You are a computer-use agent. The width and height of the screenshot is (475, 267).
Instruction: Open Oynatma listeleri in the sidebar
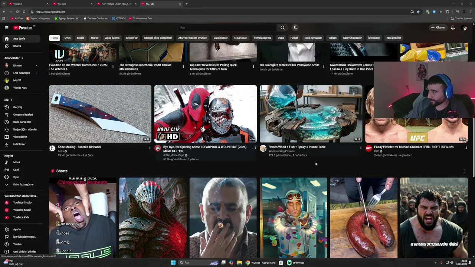tap(22, 115)
